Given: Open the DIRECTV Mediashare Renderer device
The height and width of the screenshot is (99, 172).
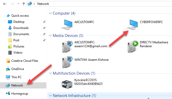Looking at the screenshot, I should coord(133,47).
